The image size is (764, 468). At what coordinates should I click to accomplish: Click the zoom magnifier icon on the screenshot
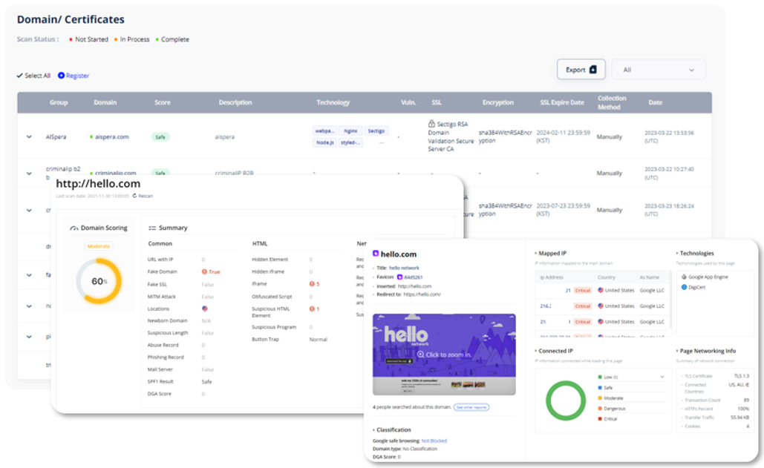420,355
